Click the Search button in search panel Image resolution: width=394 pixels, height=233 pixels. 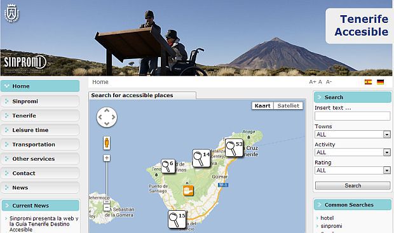pos(353,185)
